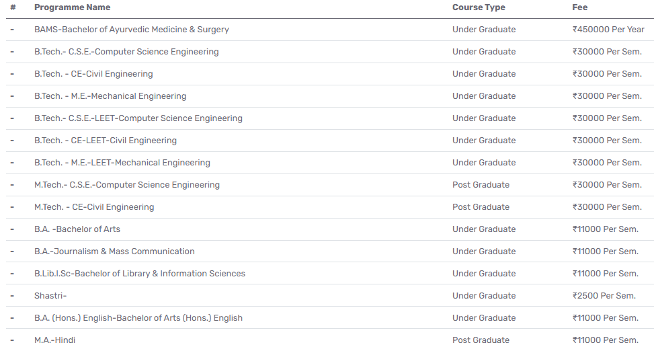Open B.A.-Journalism & Mass Communication programme
Viewport: 654px width, 349px height.
click(x=114, y=251)
